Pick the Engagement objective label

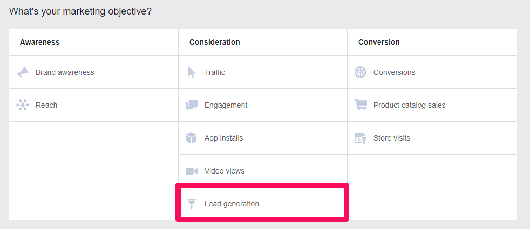tap(226, 105)
